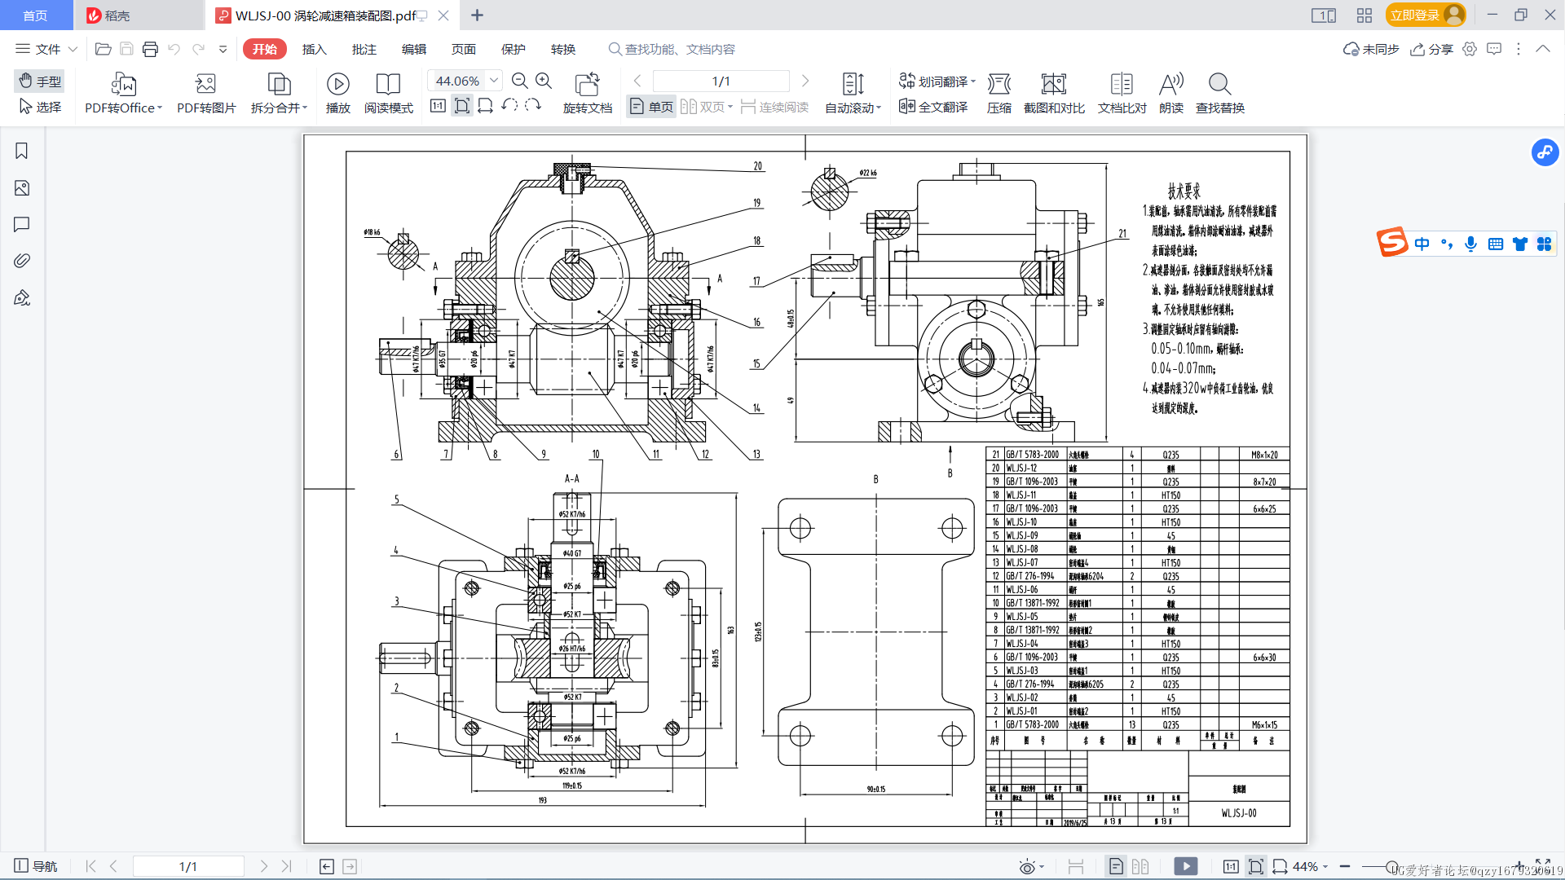Click the PDF转图片 tool
The width and height of the screenshot is (1565, 880).
tap(206, 94)
